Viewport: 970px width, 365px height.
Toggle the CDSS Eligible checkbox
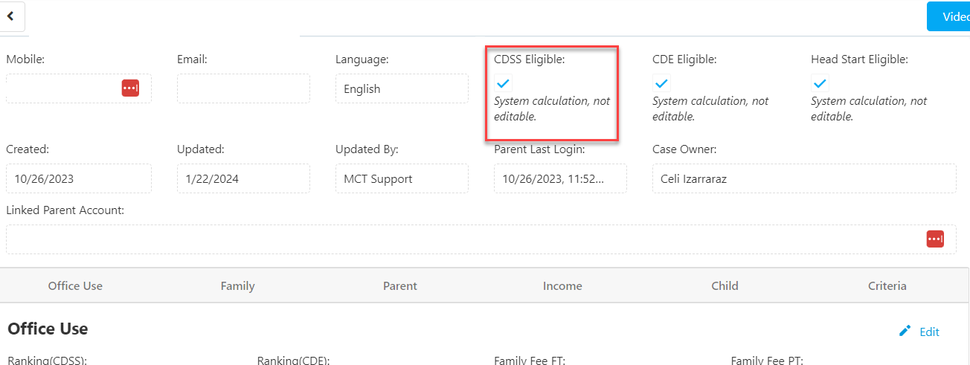click(x=504, y=83)
